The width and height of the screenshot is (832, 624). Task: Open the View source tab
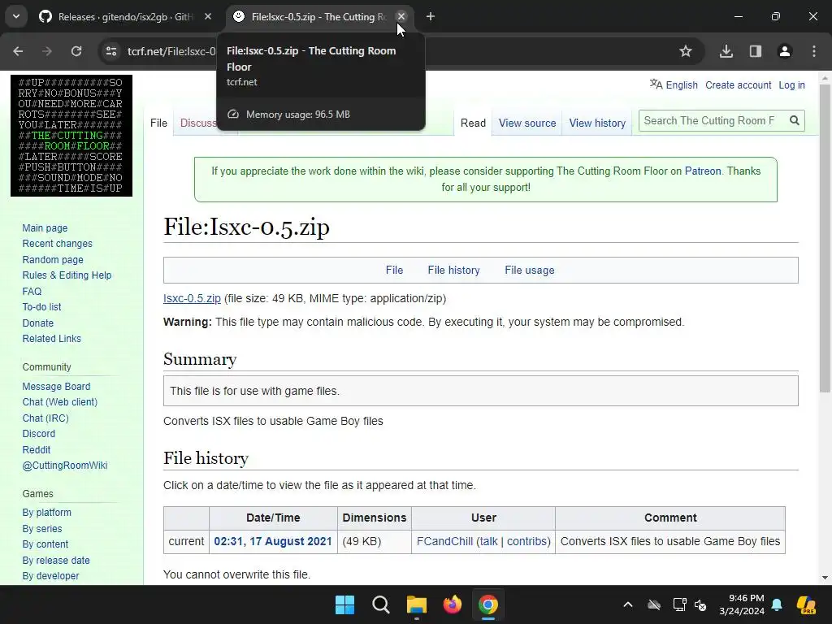[x=527, y=123]
